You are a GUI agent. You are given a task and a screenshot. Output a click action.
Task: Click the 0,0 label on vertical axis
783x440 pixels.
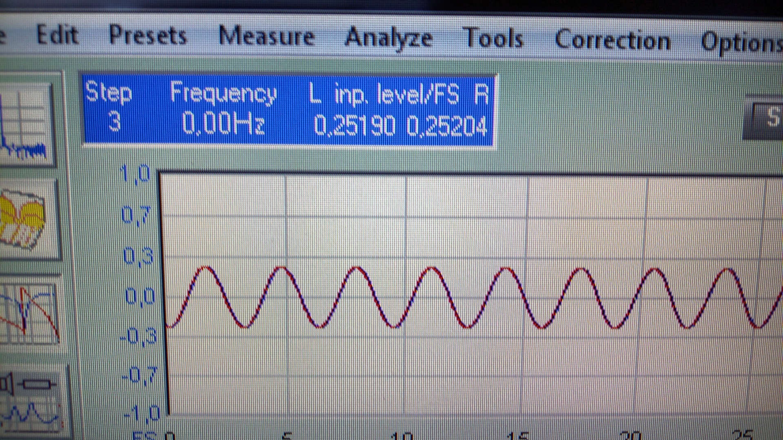tap(140, 296)
